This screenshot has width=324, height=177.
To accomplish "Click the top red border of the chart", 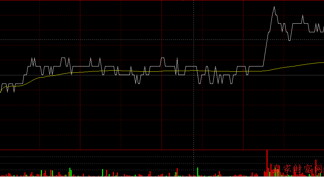I will pos(162,0).
